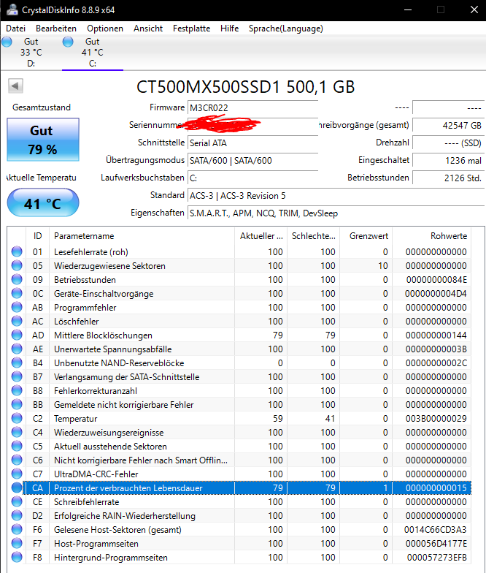Click status icon of UltraDMA-CRC-Fehler row
This screenshot has height=573, width=486.
click(17, 474)
